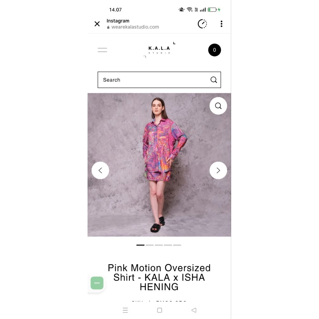Advance to the next product image
This screenshot has height=319, width=319.
point(218,170)
